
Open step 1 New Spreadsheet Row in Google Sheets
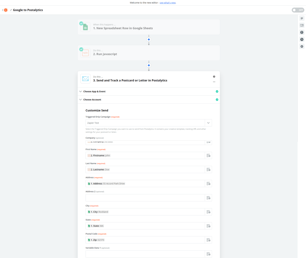[x=149, y=27]
